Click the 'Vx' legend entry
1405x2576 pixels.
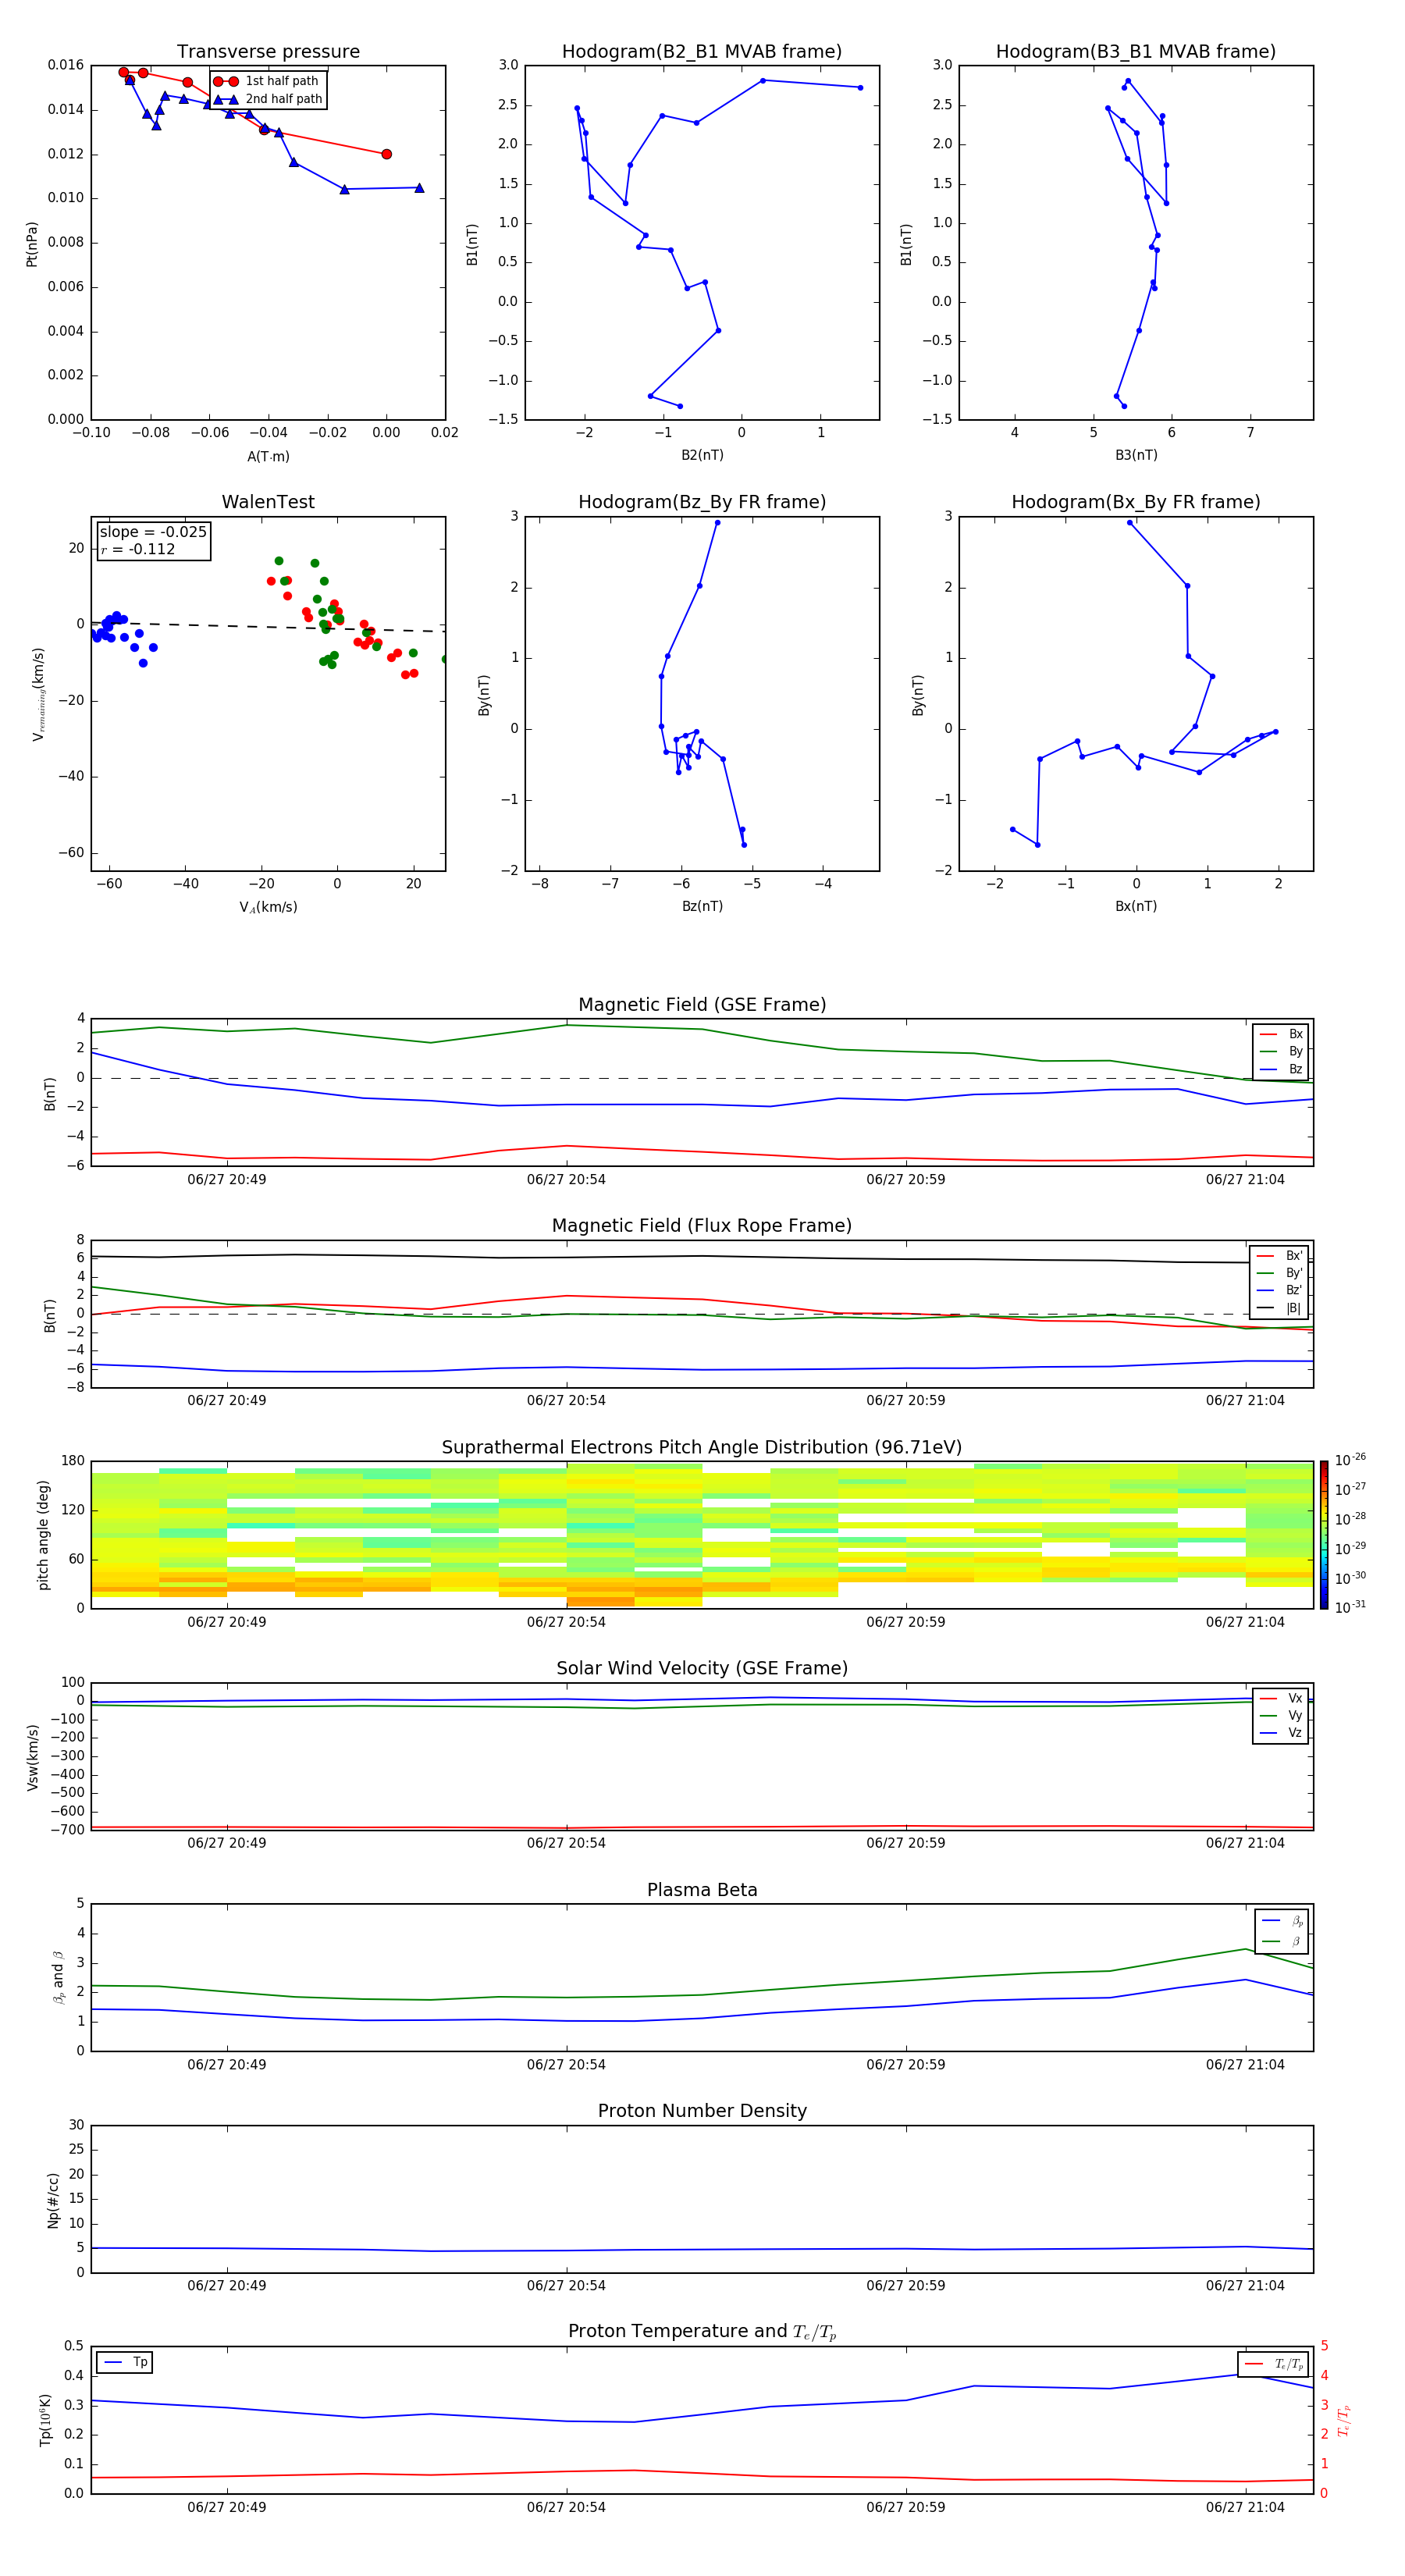coord(1281,1698)
